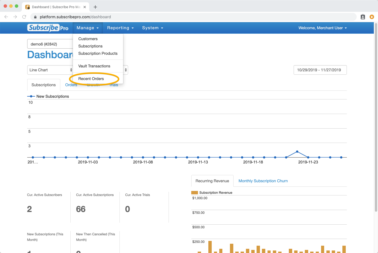Select Subscriptions in the Manage menu
Screen dimensions: 378x253
pyautogui.click(x=90, y=46)
